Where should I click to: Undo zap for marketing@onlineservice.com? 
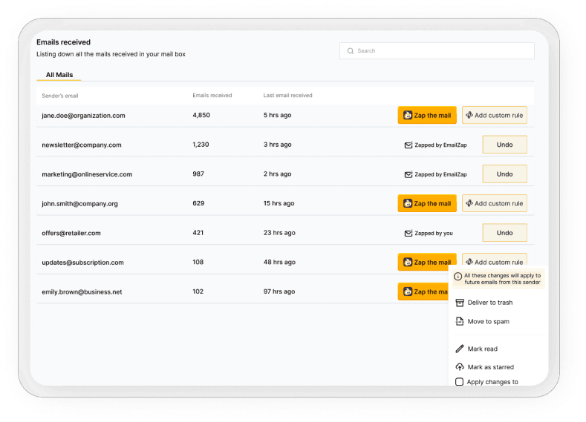pos(504,174)
